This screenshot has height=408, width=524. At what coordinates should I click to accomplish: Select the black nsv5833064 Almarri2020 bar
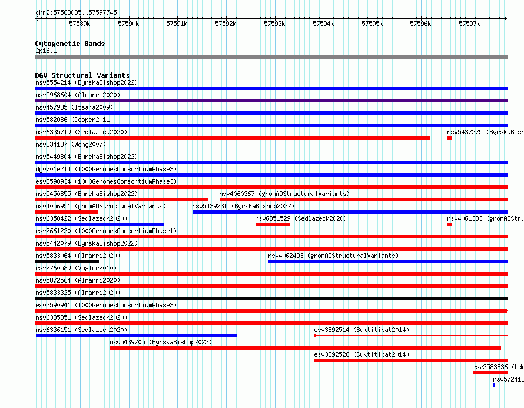click(x=67, y=261)
